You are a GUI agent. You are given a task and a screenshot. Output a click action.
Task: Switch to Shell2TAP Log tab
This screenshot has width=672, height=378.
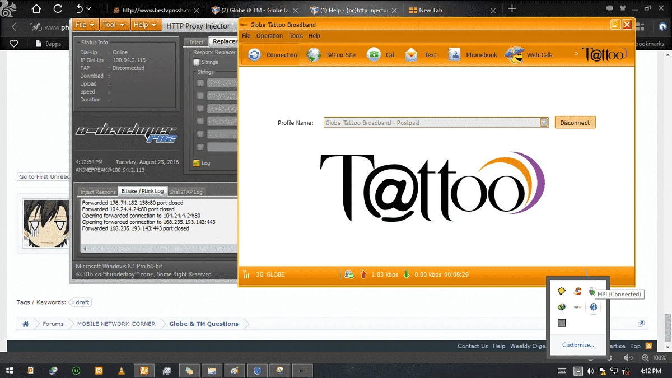pyautogui.click(x=186, y=192)
